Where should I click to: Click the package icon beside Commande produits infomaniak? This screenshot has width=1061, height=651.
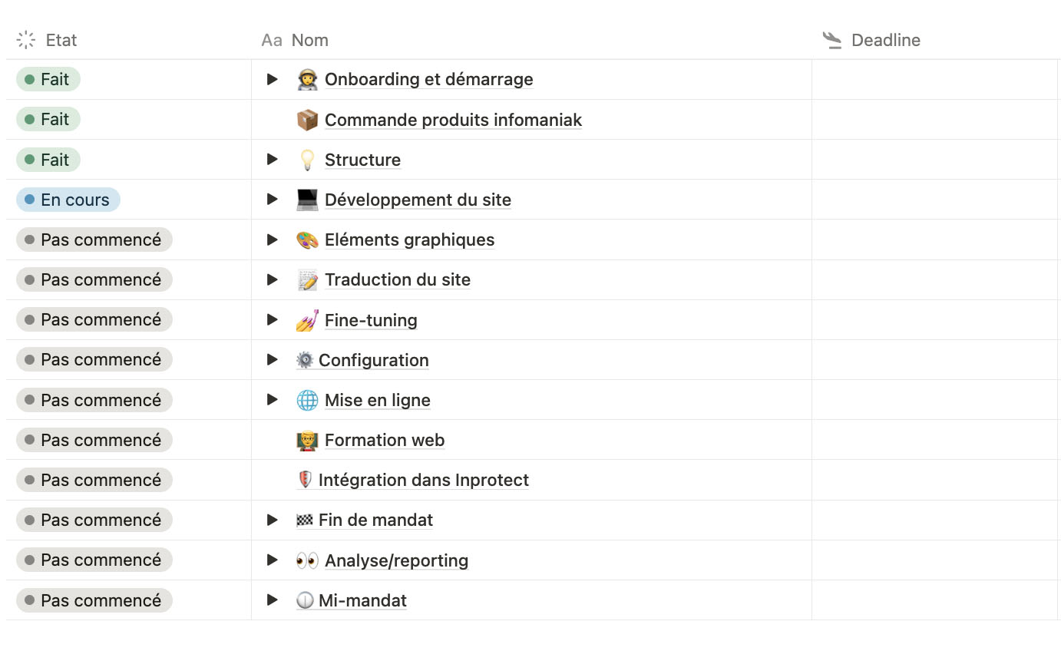pos(307,120)
